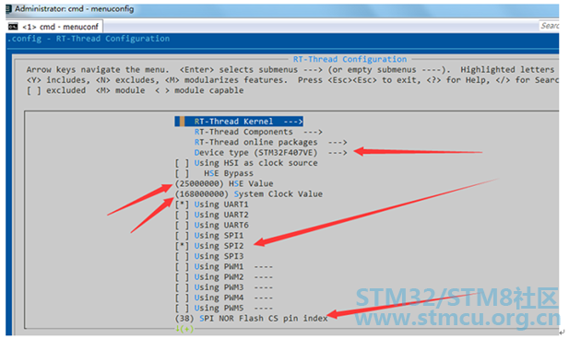This screenshot has height=339, width=569.
Task: Click the RT-Thread Configuration dialog title
Action: point(350,59)
